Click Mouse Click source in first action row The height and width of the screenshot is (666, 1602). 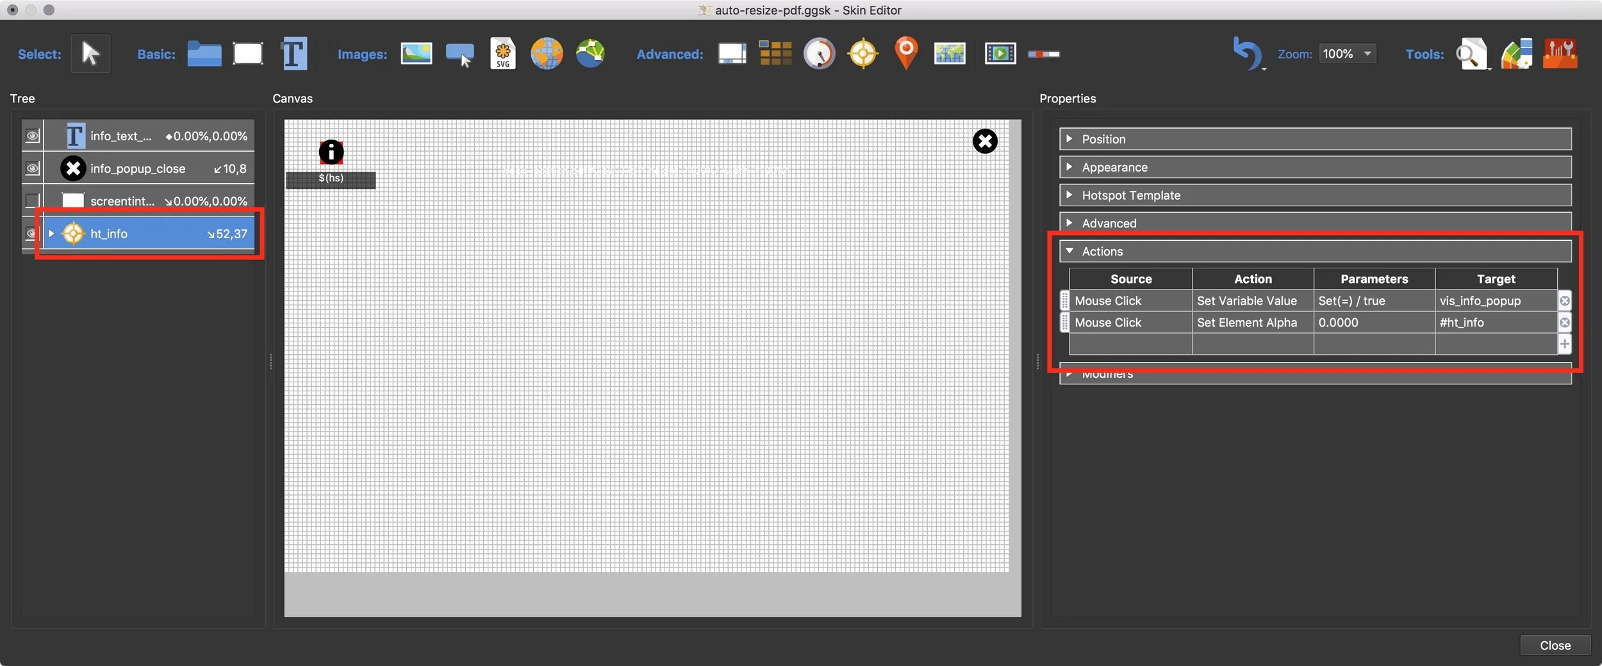tap(1130, 300)
